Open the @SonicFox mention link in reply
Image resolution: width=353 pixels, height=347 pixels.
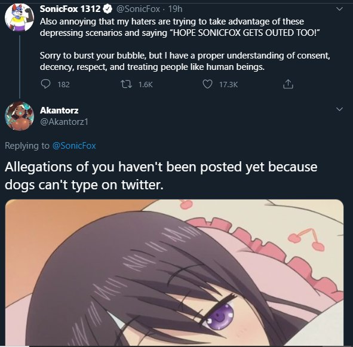point(74,146)
